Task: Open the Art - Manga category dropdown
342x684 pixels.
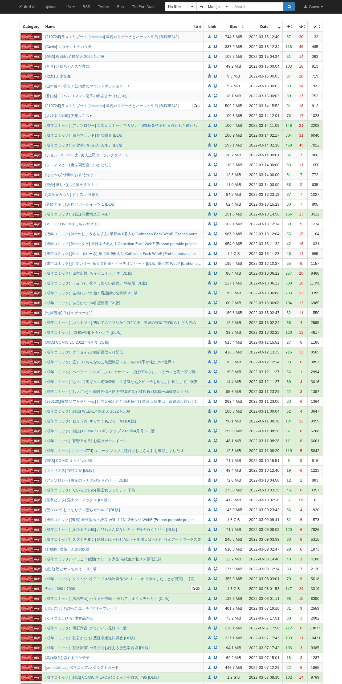Action: (x=214, y=7)
